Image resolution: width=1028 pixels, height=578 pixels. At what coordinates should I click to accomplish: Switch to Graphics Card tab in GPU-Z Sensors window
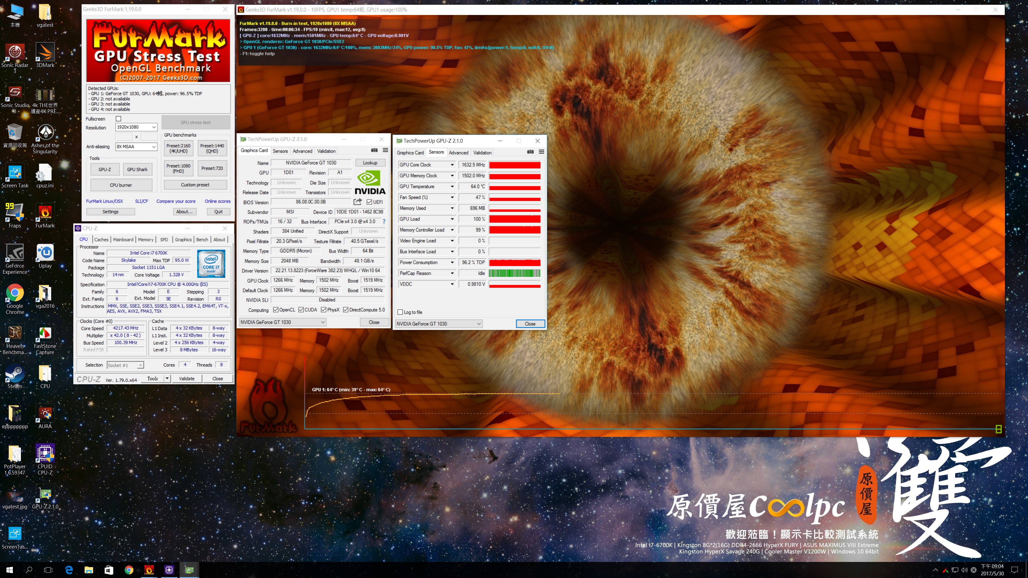(410, 152)
